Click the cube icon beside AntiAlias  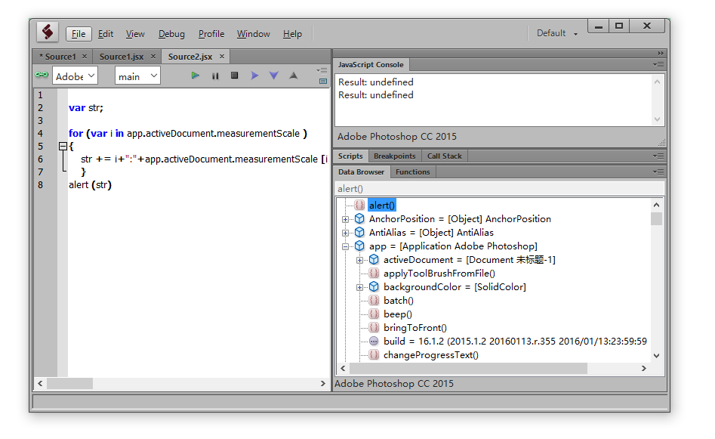pos(359,232)
